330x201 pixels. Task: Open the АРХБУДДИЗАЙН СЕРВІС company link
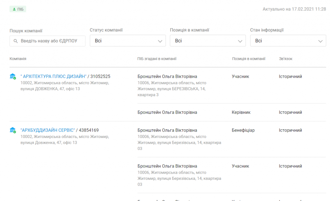point(47,130)
